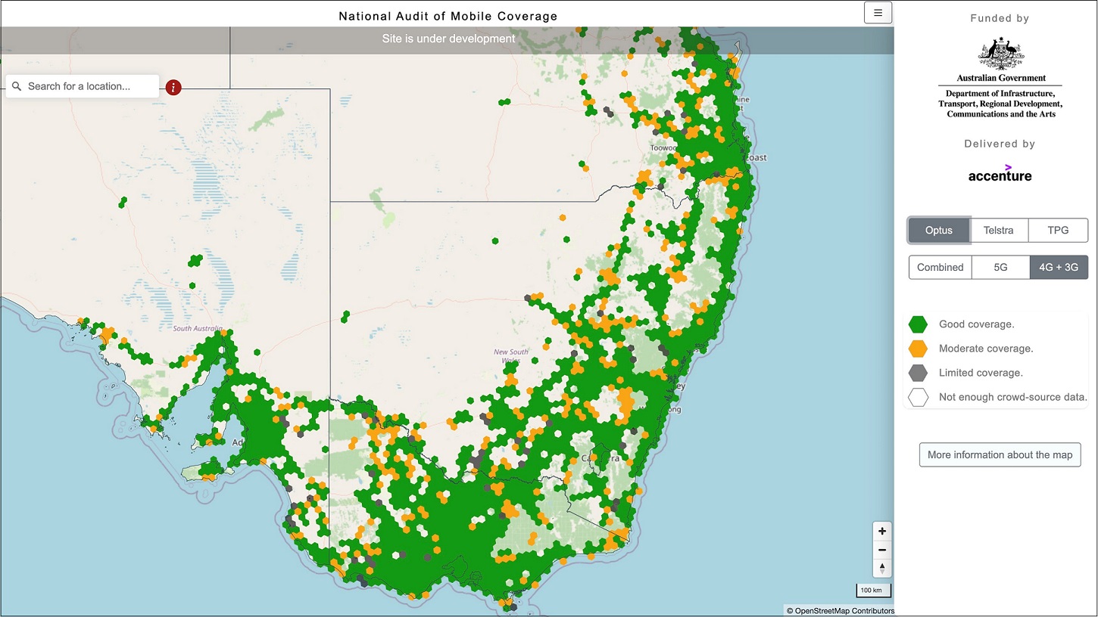Click inside the Search for a location field
The height and width of the screenshot is (617, 1098).
[x=83, y=86]
